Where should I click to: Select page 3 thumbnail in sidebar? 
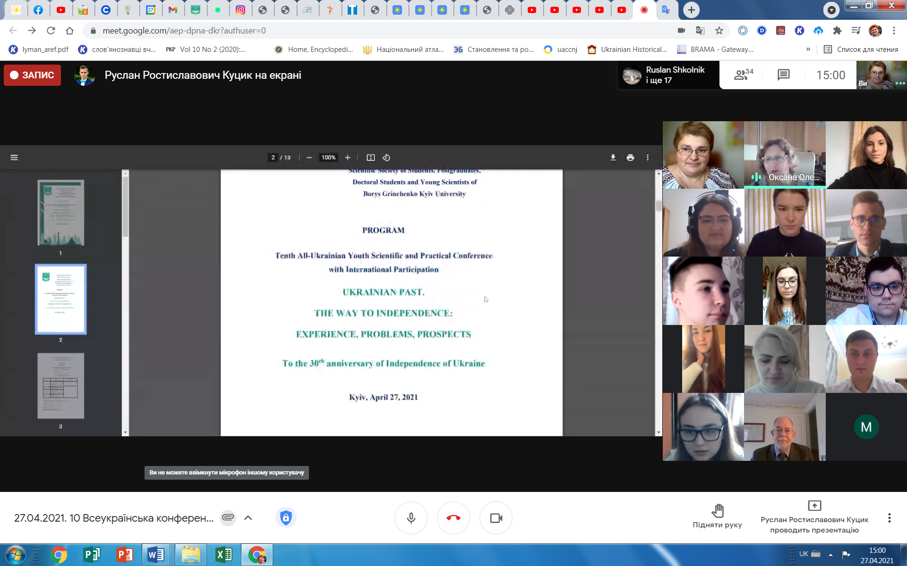pos(60,386)
